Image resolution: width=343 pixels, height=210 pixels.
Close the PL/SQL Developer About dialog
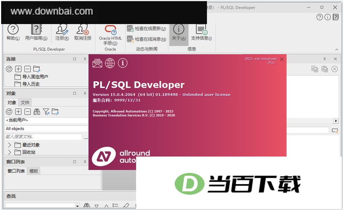[x=282, y=60]
